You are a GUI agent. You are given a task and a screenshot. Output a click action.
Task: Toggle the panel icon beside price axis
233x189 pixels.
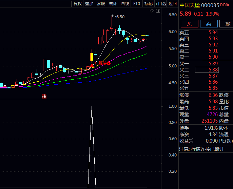pos(158,11)
